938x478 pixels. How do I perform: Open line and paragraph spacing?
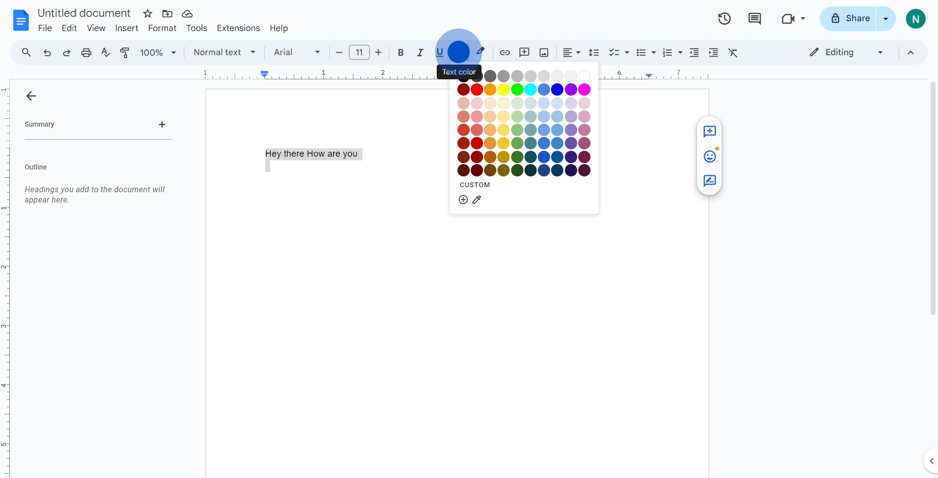point(594,52)
